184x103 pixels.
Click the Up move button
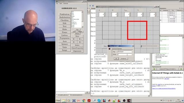pos(77,29)
